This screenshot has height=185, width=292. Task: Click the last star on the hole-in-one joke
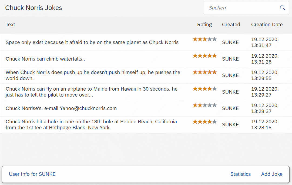point(214,122)
